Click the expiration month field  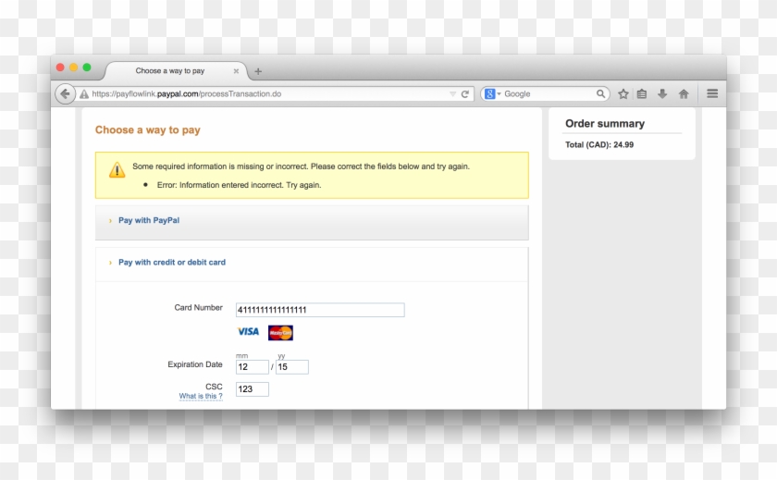click(253, 367)
